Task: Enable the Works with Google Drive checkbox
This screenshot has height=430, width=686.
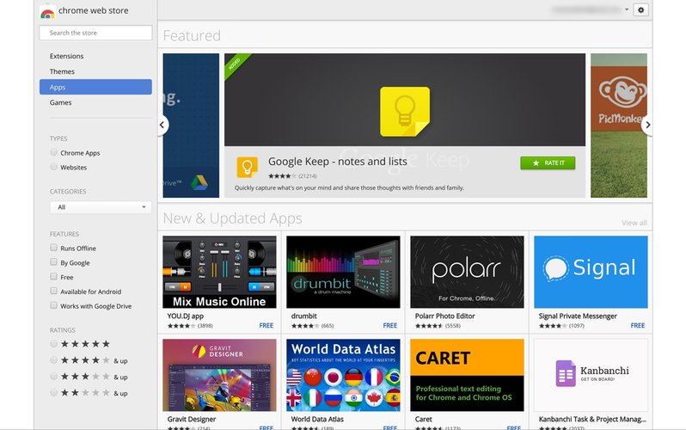Action: 54,305
